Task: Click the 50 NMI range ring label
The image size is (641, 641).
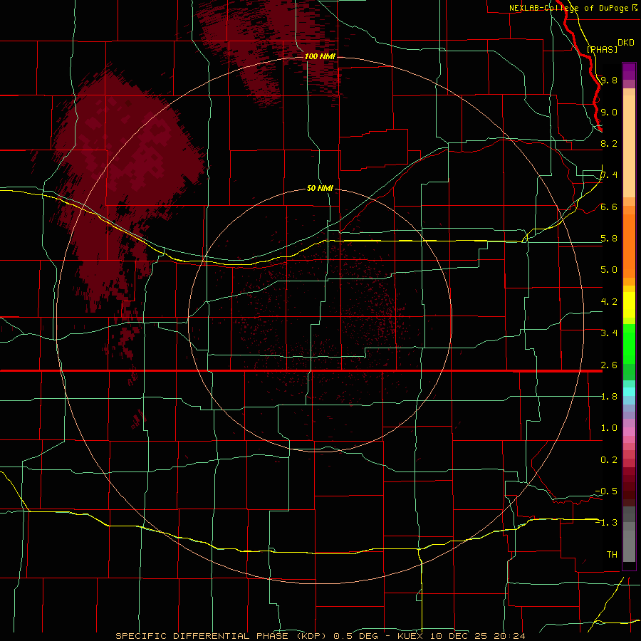Action: (320, 188)
